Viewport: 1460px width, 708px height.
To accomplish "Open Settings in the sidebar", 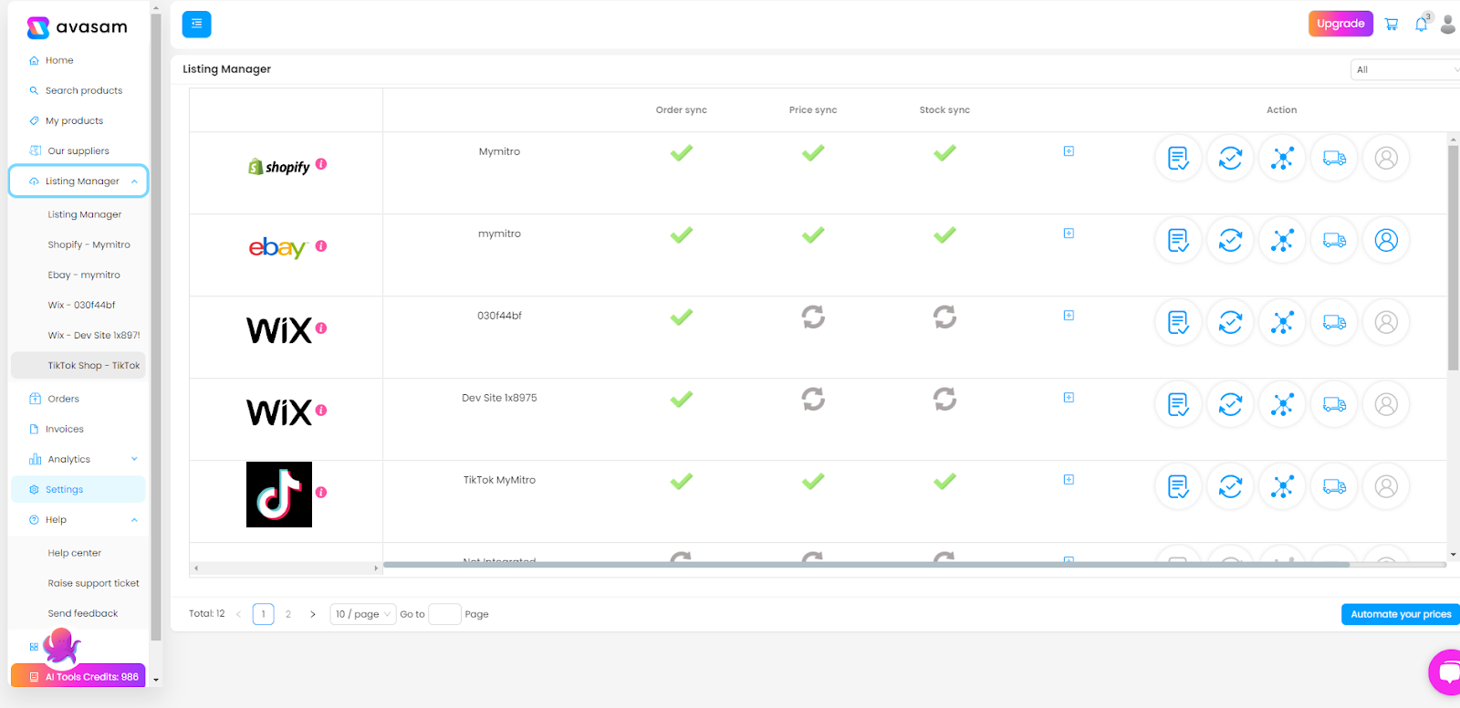I will click(78, 489).
